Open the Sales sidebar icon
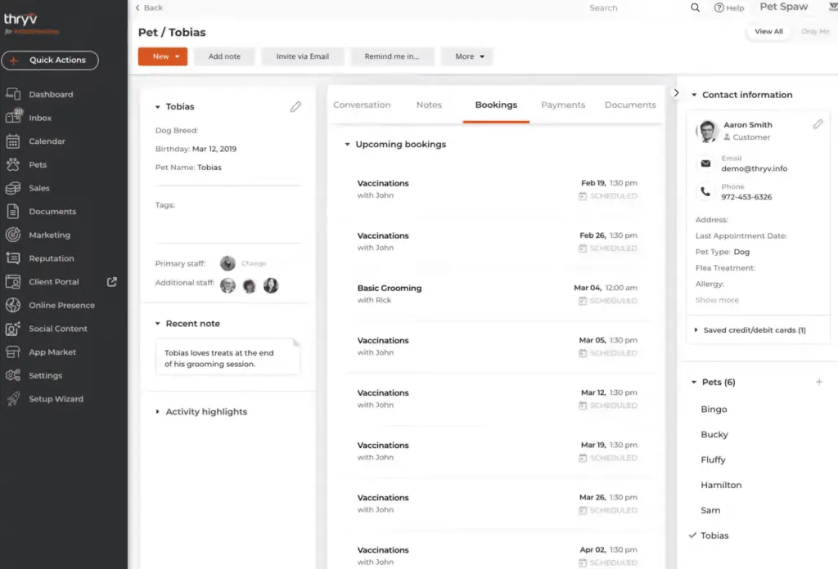 coord(13,188)
